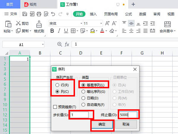Activate the Format Painter brush
The image size is (178, 134).
pyautogui.click(x=39, y=24)
